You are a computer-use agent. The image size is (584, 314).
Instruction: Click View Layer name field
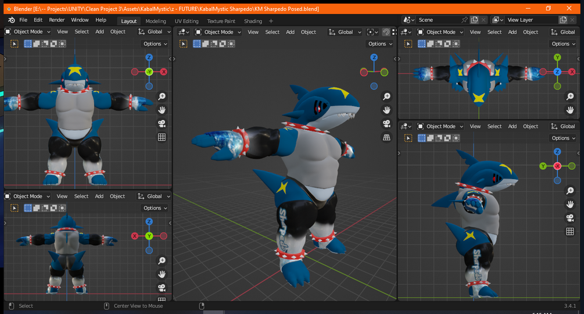532,20
